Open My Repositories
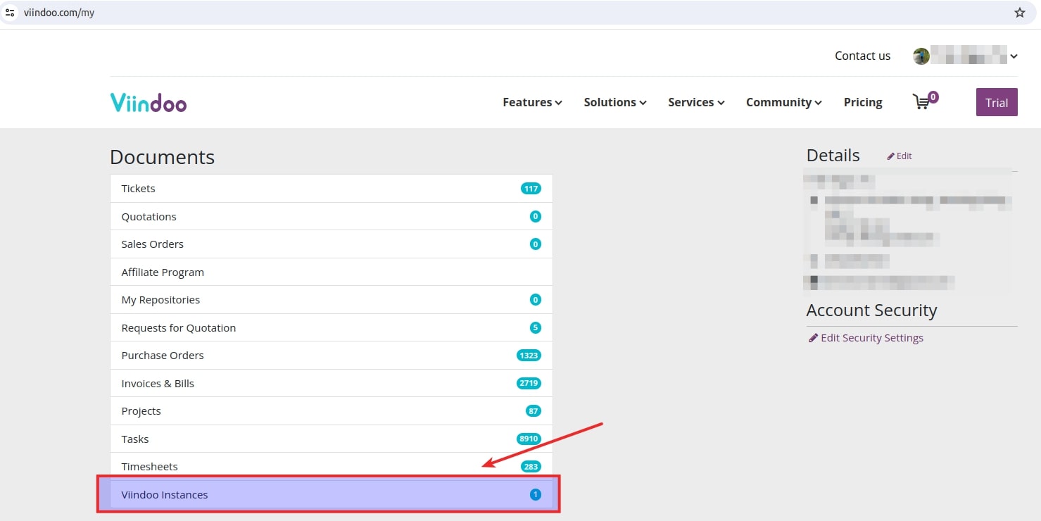The height and width of the screenshot is (521, 1041). (x=332, y=300)
